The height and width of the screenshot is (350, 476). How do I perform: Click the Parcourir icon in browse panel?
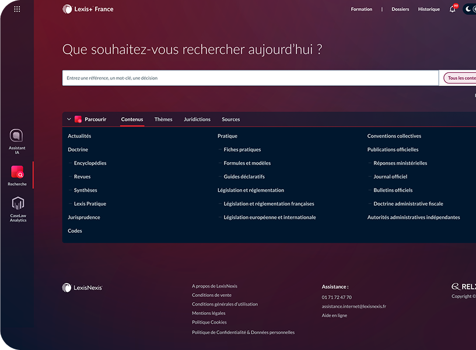pyautogui.click(x=78, y=120)
